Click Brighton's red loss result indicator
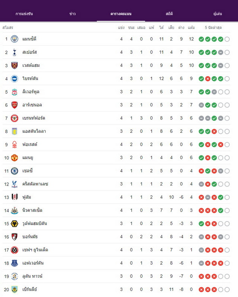 coord(208,79)
